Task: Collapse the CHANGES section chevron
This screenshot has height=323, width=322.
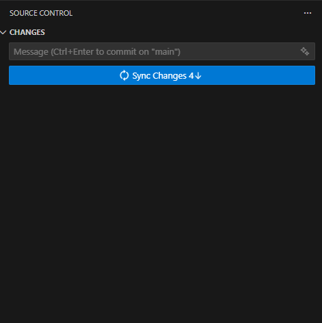Action: (x=3, y=32)
